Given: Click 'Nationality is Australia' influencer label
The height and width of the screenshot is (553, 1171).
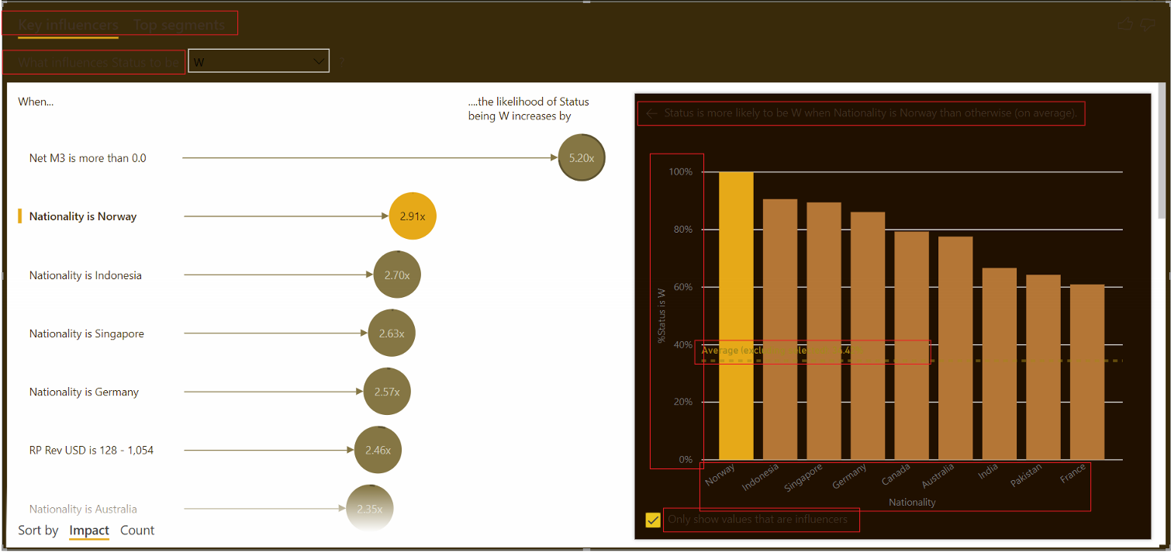Looking at the screenshot, I should pos(83,509).
